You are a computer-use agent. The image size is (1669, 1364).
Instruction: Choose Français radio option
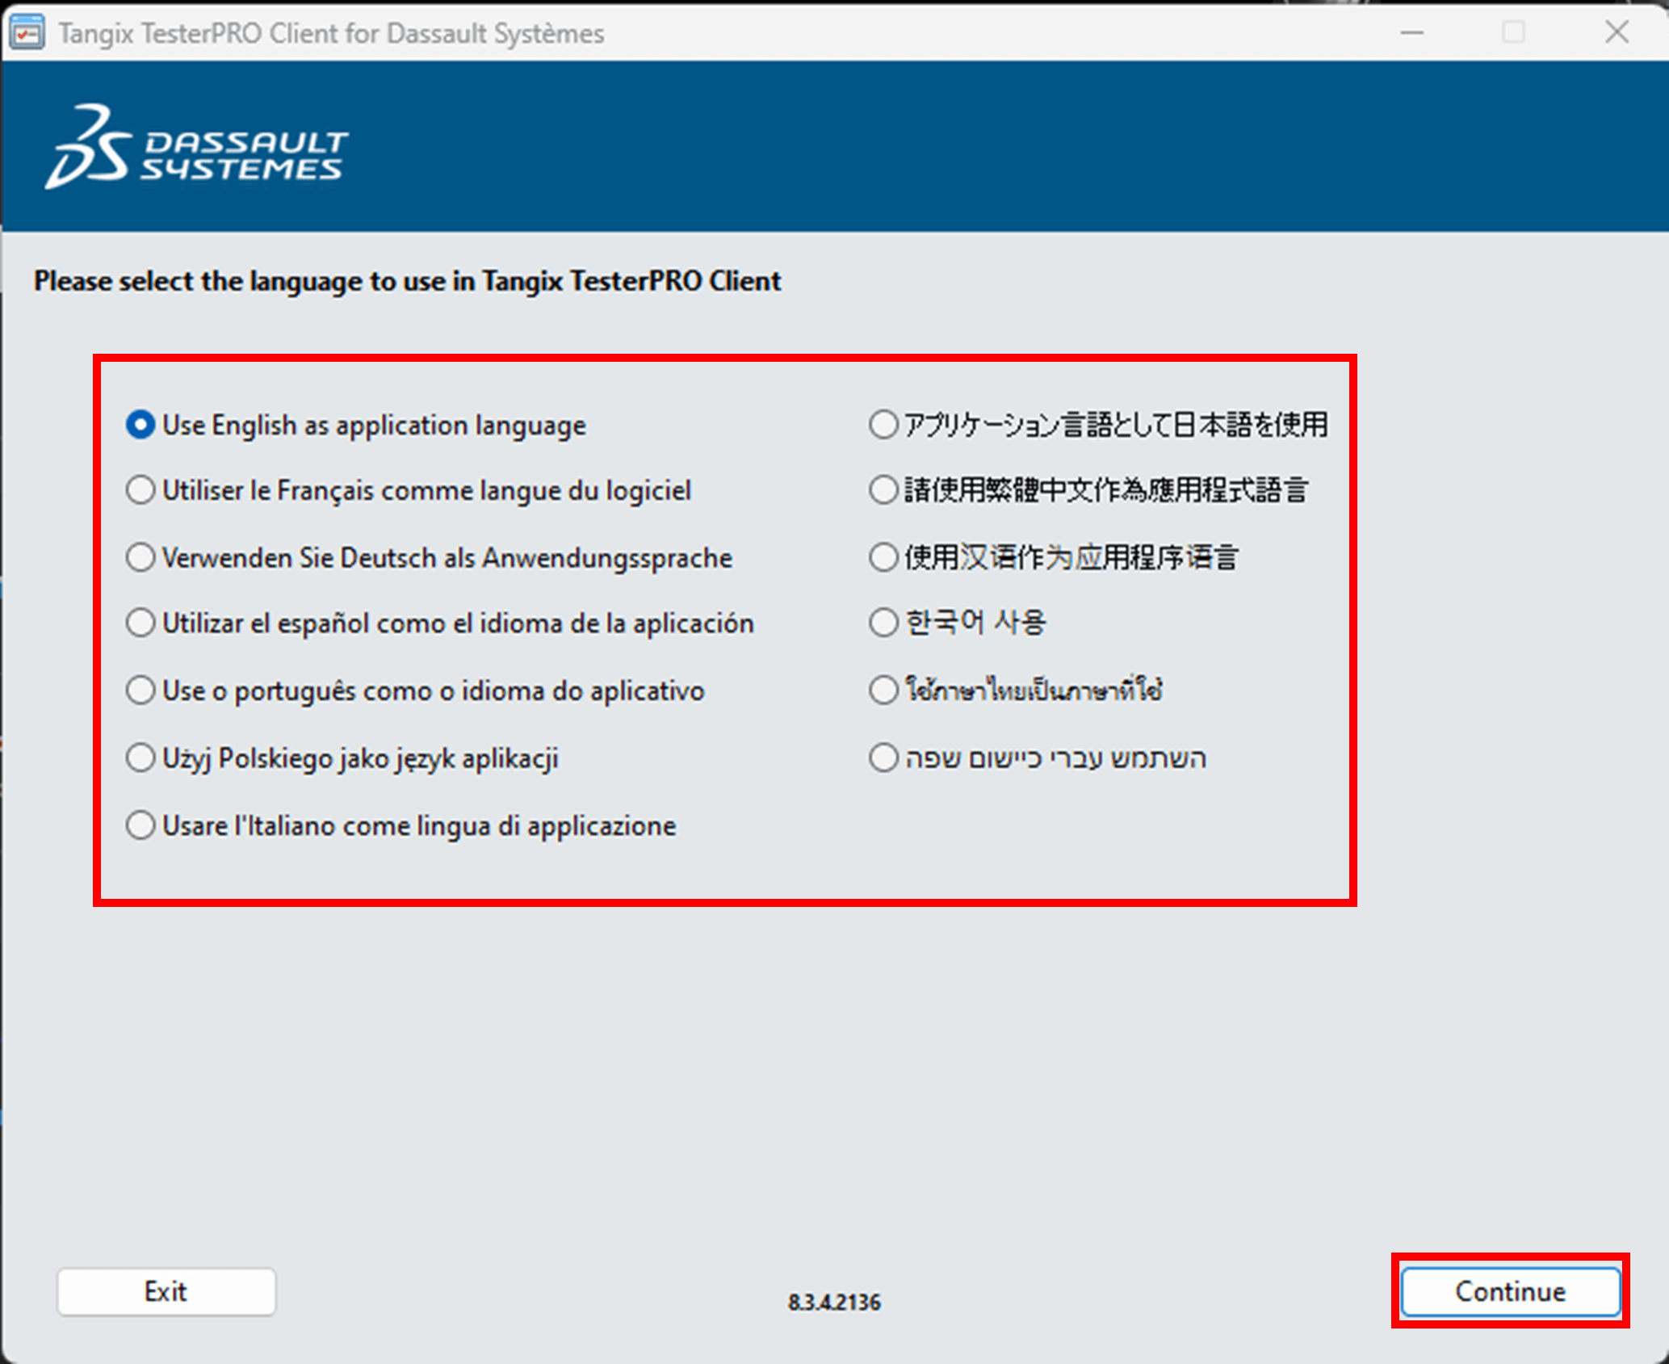click(x=140, y=490)
